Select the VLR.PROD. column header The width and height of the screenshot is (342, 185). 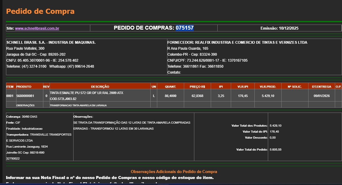click(x=268, y=87)
